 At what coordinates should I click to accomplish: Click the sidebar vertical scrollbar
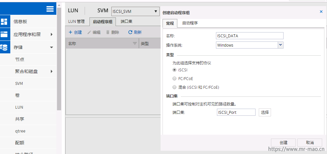(59, 59)
